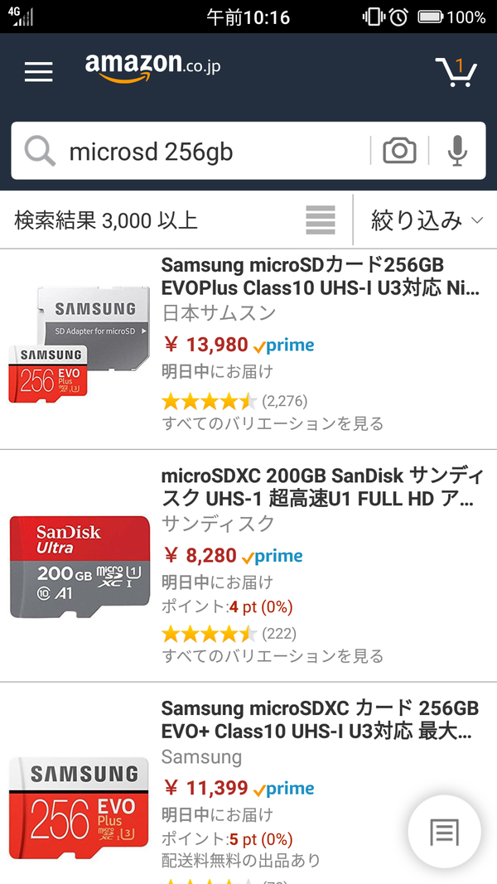Activate voice search microphone
Image resolution: width=497 pixels, height=884 pixels.
point(457,151)
